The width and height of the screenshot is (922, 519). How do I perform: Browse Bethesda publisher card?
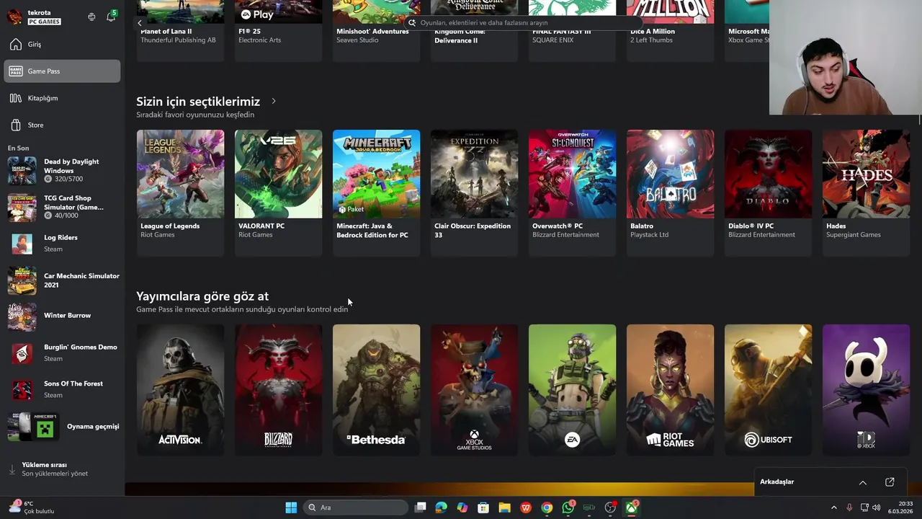[x=376, y=390]
